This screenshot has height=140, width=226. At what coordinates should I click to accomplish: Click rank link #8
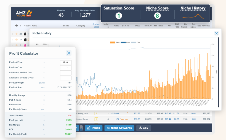point(118,119)
